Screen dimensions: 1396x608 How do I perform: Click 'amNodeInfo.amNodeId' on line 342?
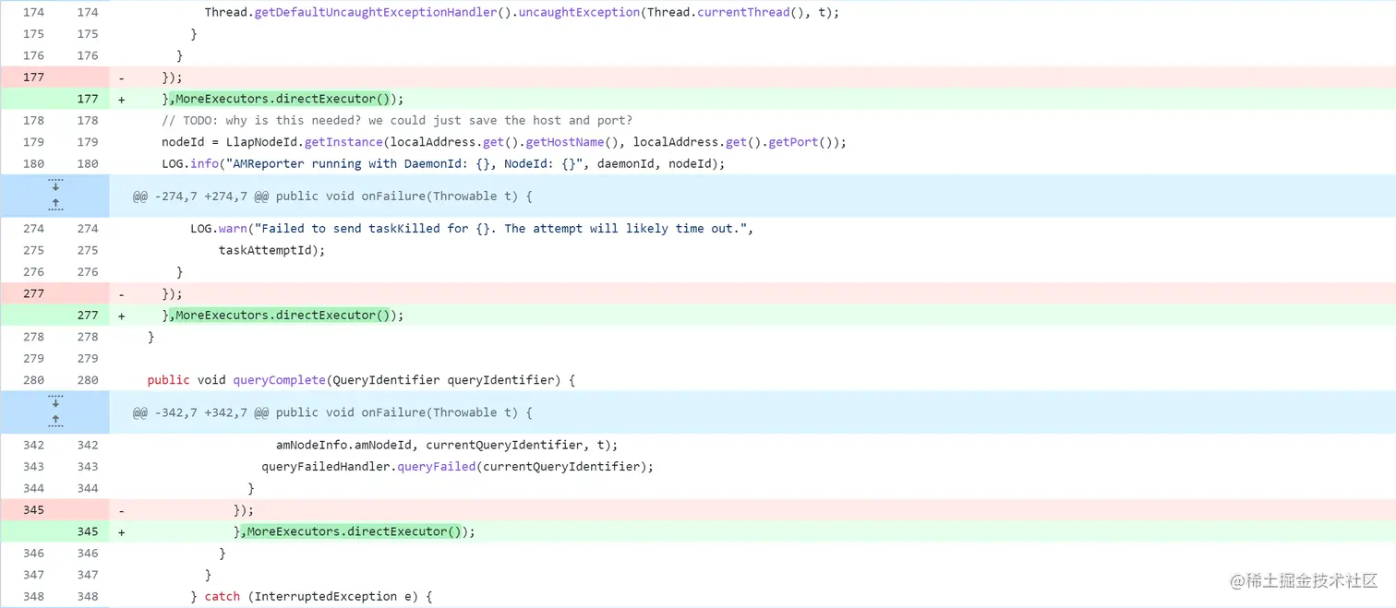344,445
